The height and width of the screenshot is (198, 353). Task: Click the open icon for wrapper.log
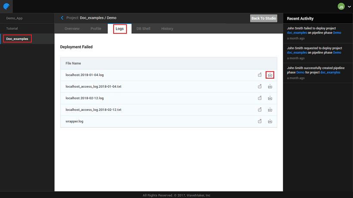[260, 121]
